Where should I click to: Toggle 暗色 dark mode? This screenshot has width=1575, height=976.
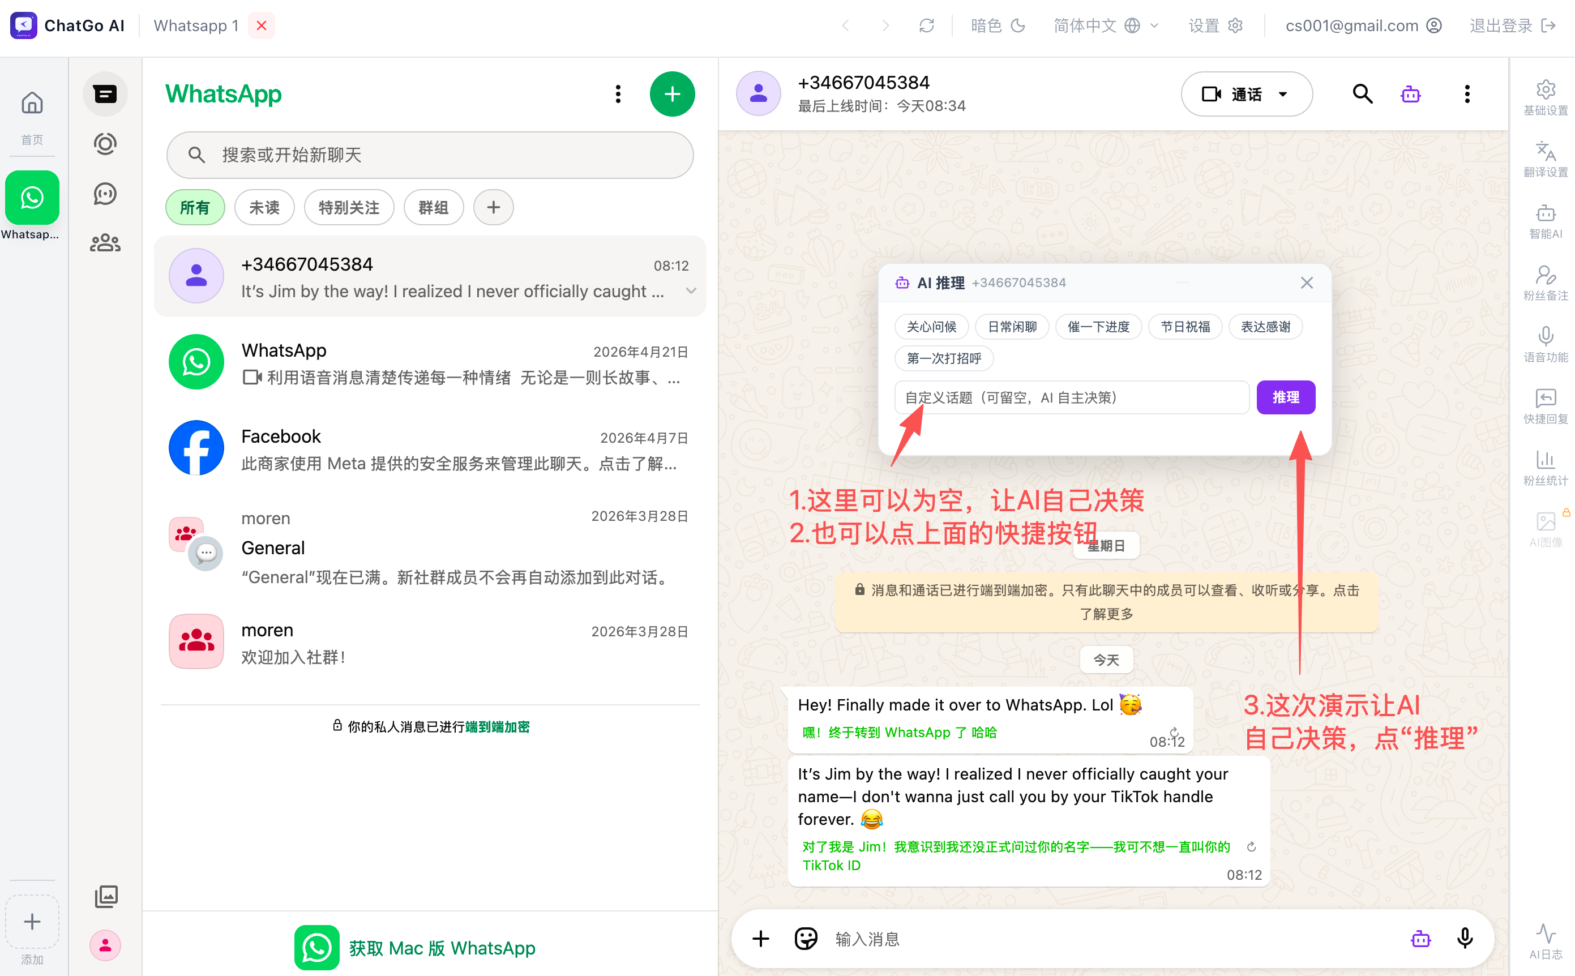(x=998, y=26)
